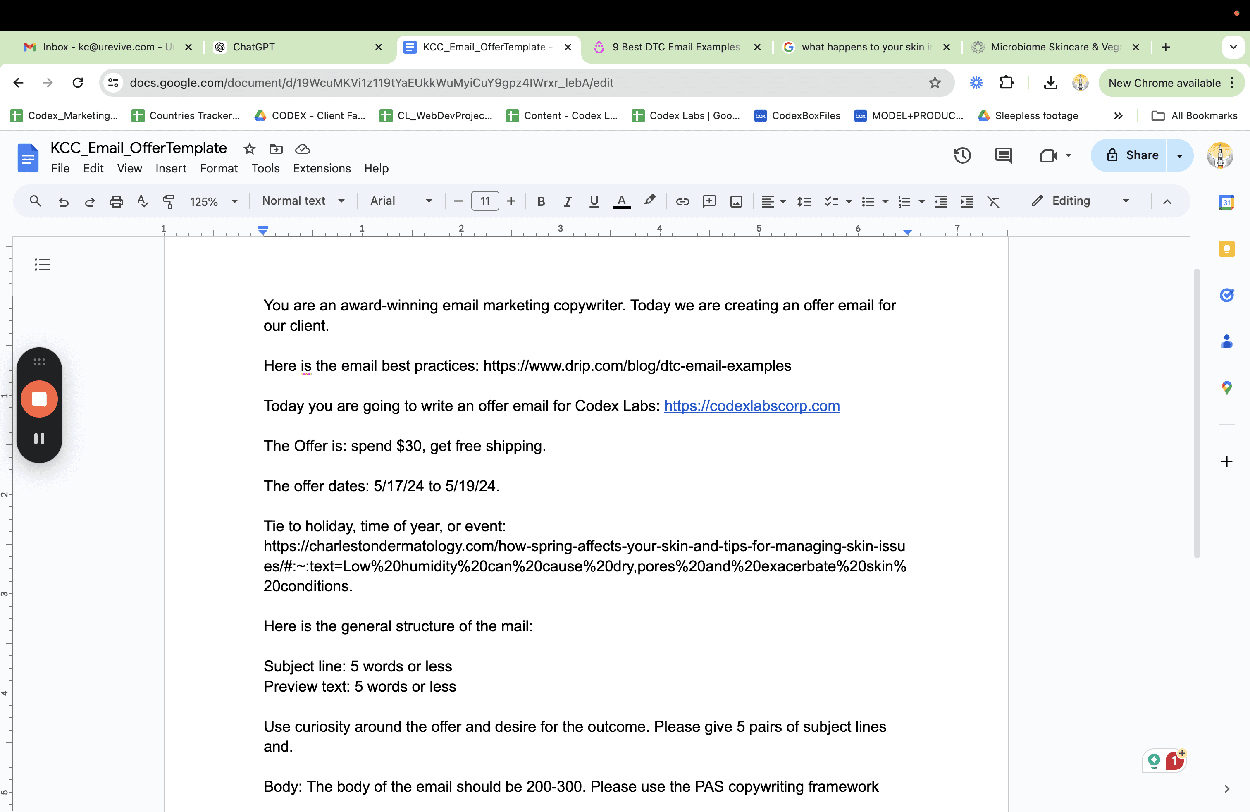Click the right indent ruler marker
The image size is (1250, 812).
coord(908,232)
